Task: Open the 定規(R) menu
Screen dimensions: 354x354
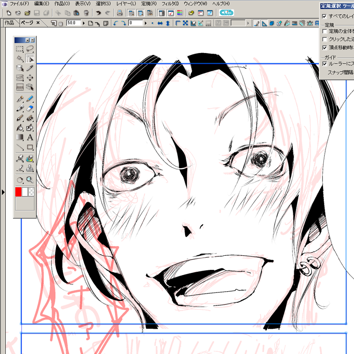Action: pos(149,4)
